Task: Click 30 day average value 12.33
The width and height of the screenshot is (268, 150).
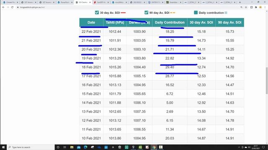Action: click(x=201, y=85)
